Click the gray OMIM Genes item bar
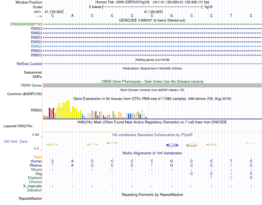Viewport: 262px width, 205px height. (x=152, y=85)
